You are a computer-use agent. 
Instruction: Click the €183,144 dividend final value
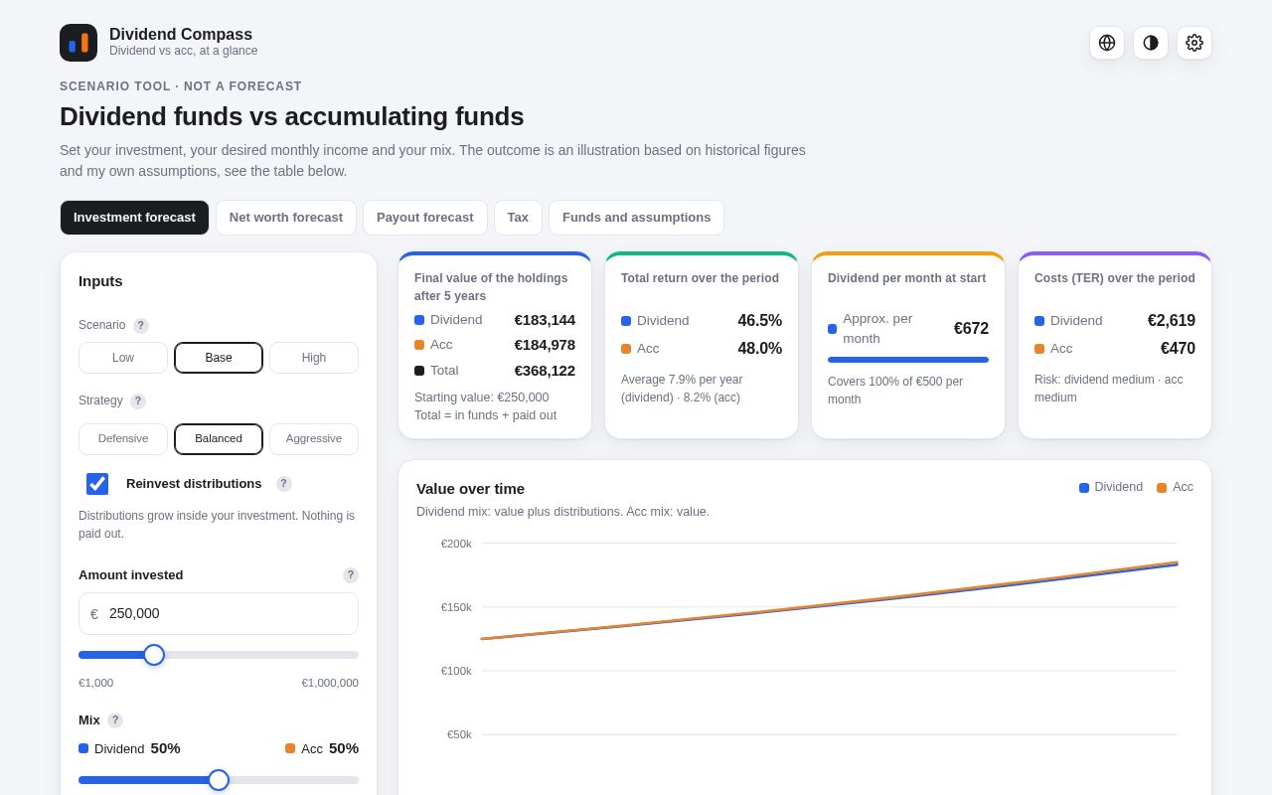[x=545, y=320]
